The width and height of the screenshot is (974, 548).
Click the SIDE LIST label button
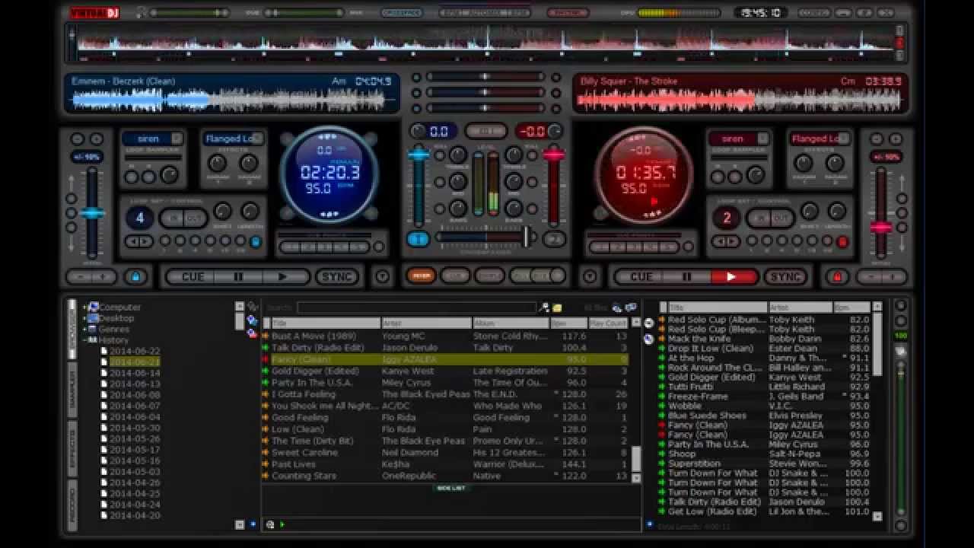450,488
